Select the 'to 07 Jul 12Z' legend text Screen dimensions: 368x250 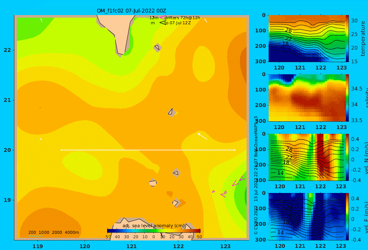178,23
